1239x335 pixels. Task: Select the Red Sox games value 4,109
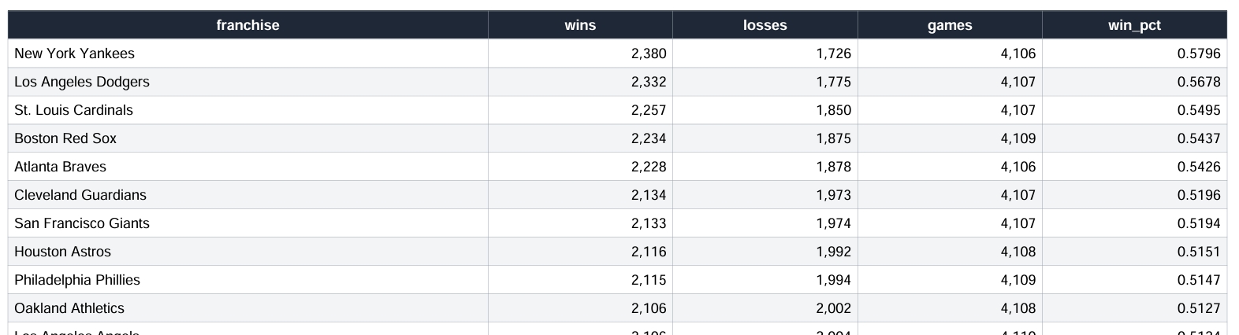click(1018, 138)
